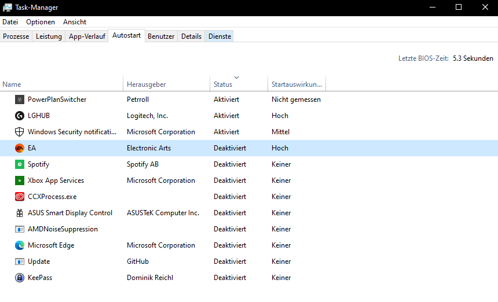
Task: Click publisher Electronic Arts cell
Action: coord(149,148)
